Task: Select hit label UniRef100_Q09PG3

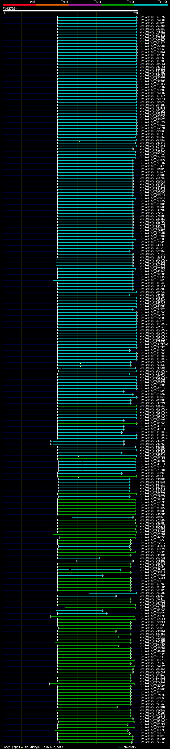Action: coord(152,58)
